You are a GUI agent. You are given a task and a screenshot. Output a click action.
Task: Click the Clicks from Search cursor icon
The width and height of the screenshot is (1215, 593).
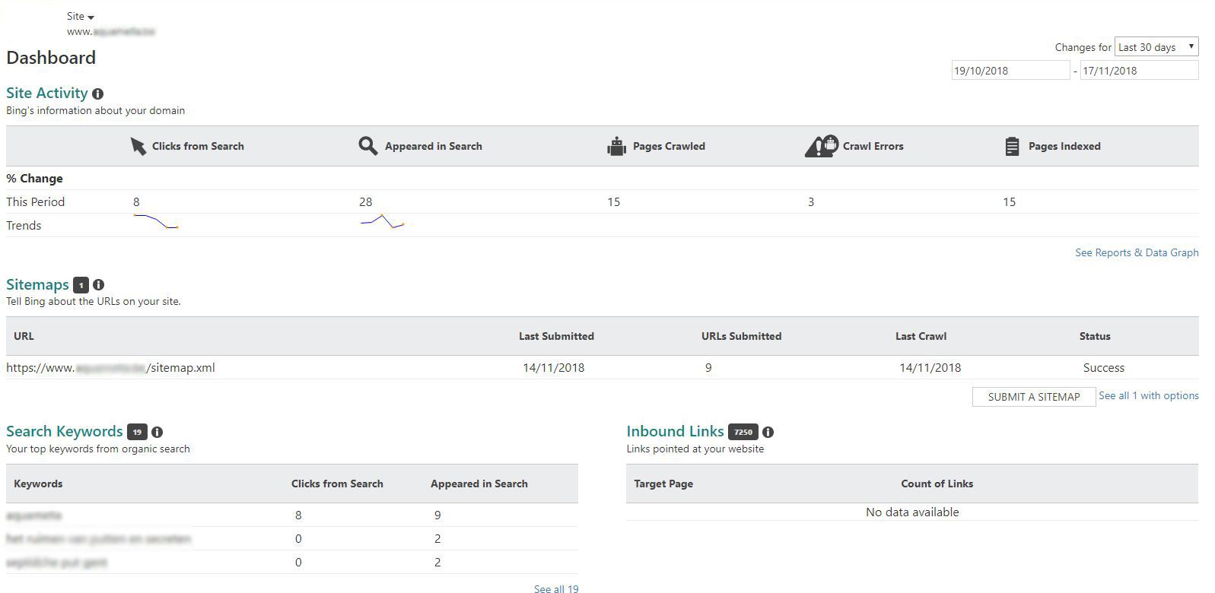point(138,146)
